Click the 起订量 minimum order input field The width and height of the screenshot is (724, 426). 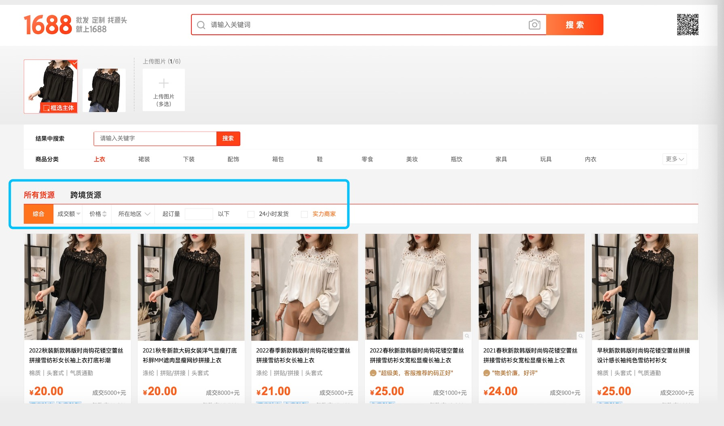(x=199, y=214)
